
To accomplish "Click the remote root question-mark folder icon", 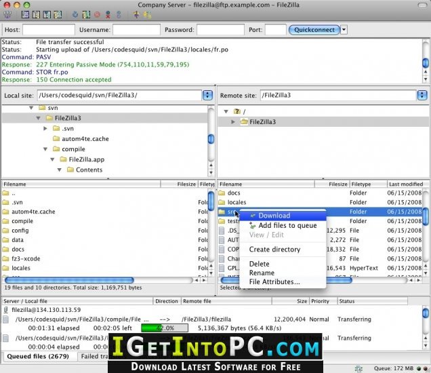I will coord(237,111).
